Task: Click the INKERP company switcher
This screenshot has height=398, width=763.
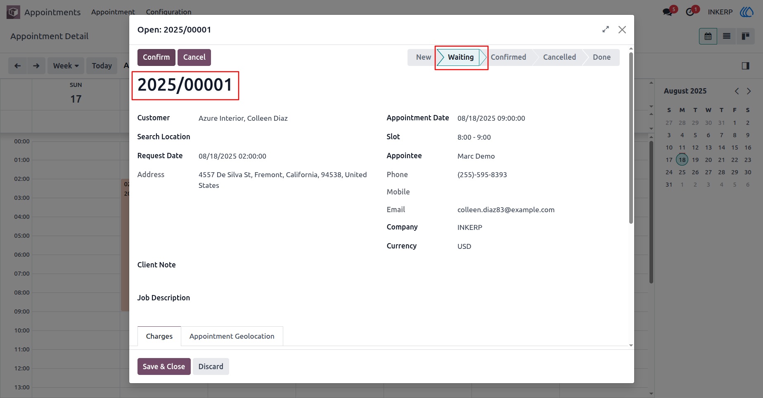Action: coord(720,12)
